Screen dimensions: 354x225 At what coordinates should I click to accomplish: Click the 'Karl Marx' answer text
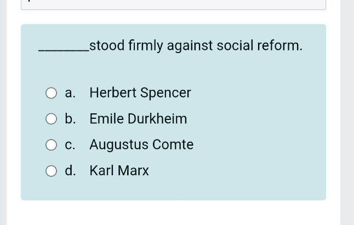coord(119,170)
